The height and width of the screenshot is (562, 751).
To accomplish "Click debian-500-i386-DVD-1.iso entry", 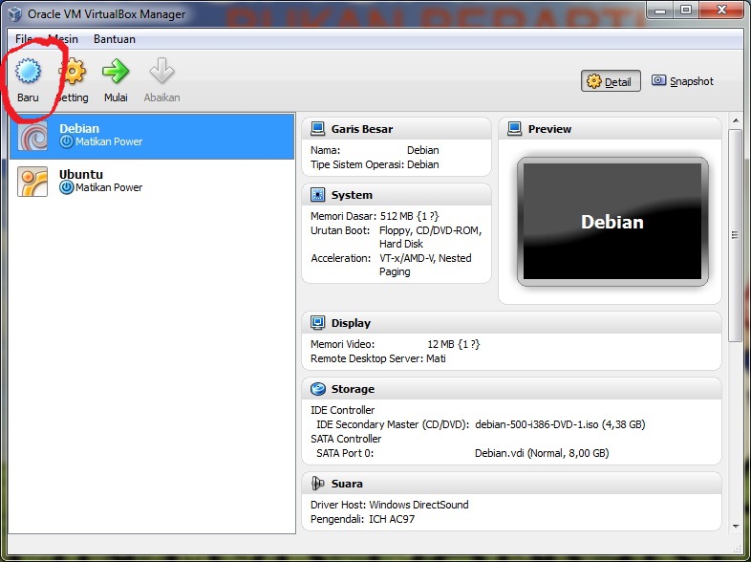I will (560, 424).
